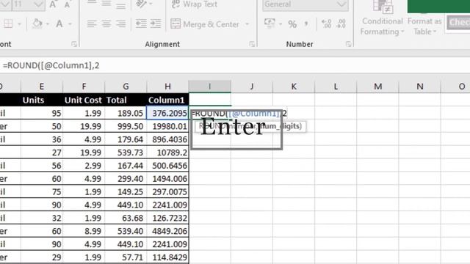Select column L header
Viewport: 470px width, 264px height.
(336, 87)
